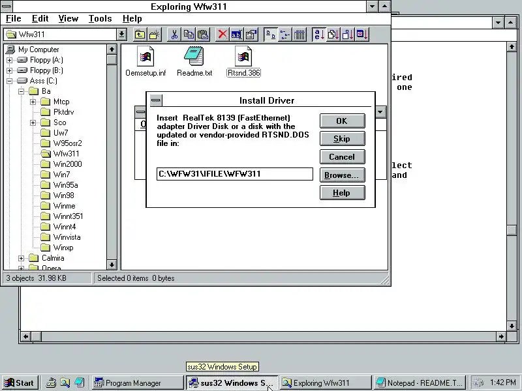Screen dimensions: 522x391
Task: Select the Win98 folder
Action: click(x=57, y=195)
